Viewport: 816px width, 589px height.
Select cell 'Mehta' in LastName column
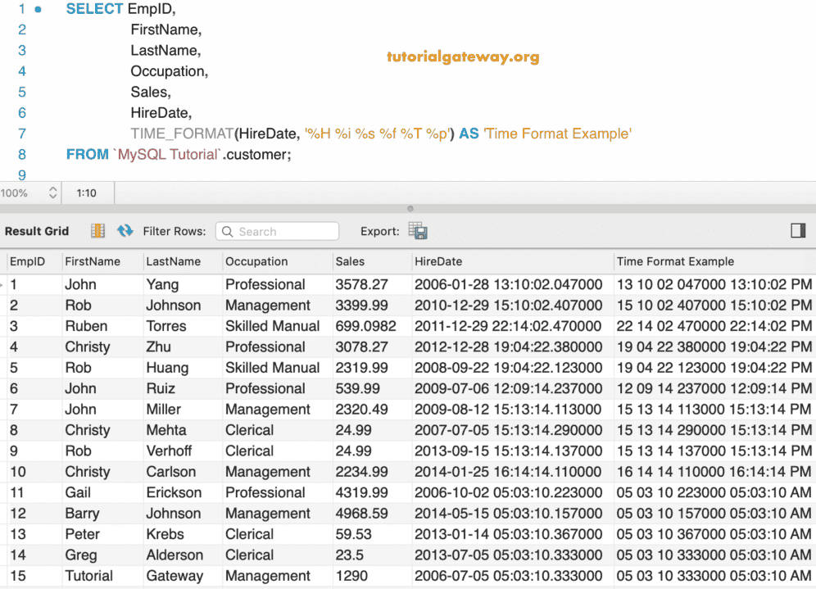[x=166, y=430]
